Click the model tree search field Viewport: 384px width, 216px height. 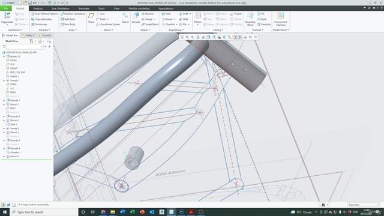tap(25, 47)
